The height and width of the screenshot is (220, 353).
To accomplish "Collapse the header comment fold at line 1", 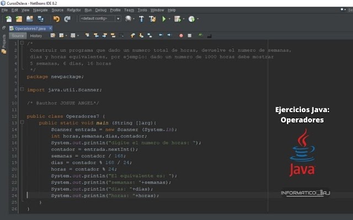I will click(x=22, y=43).
